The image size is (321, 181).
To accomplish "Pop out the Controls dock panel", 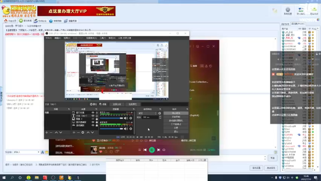I will click(x=187, y=109).
